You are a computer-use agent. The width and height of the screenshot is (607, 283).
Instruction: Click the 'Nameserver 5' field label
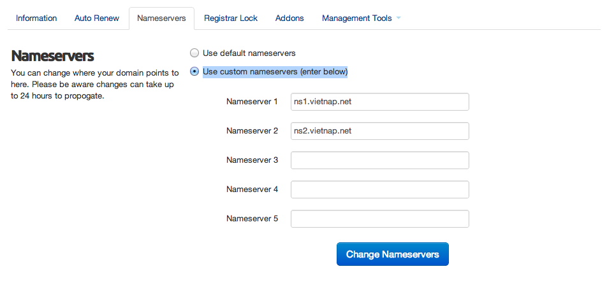[252, 219]
